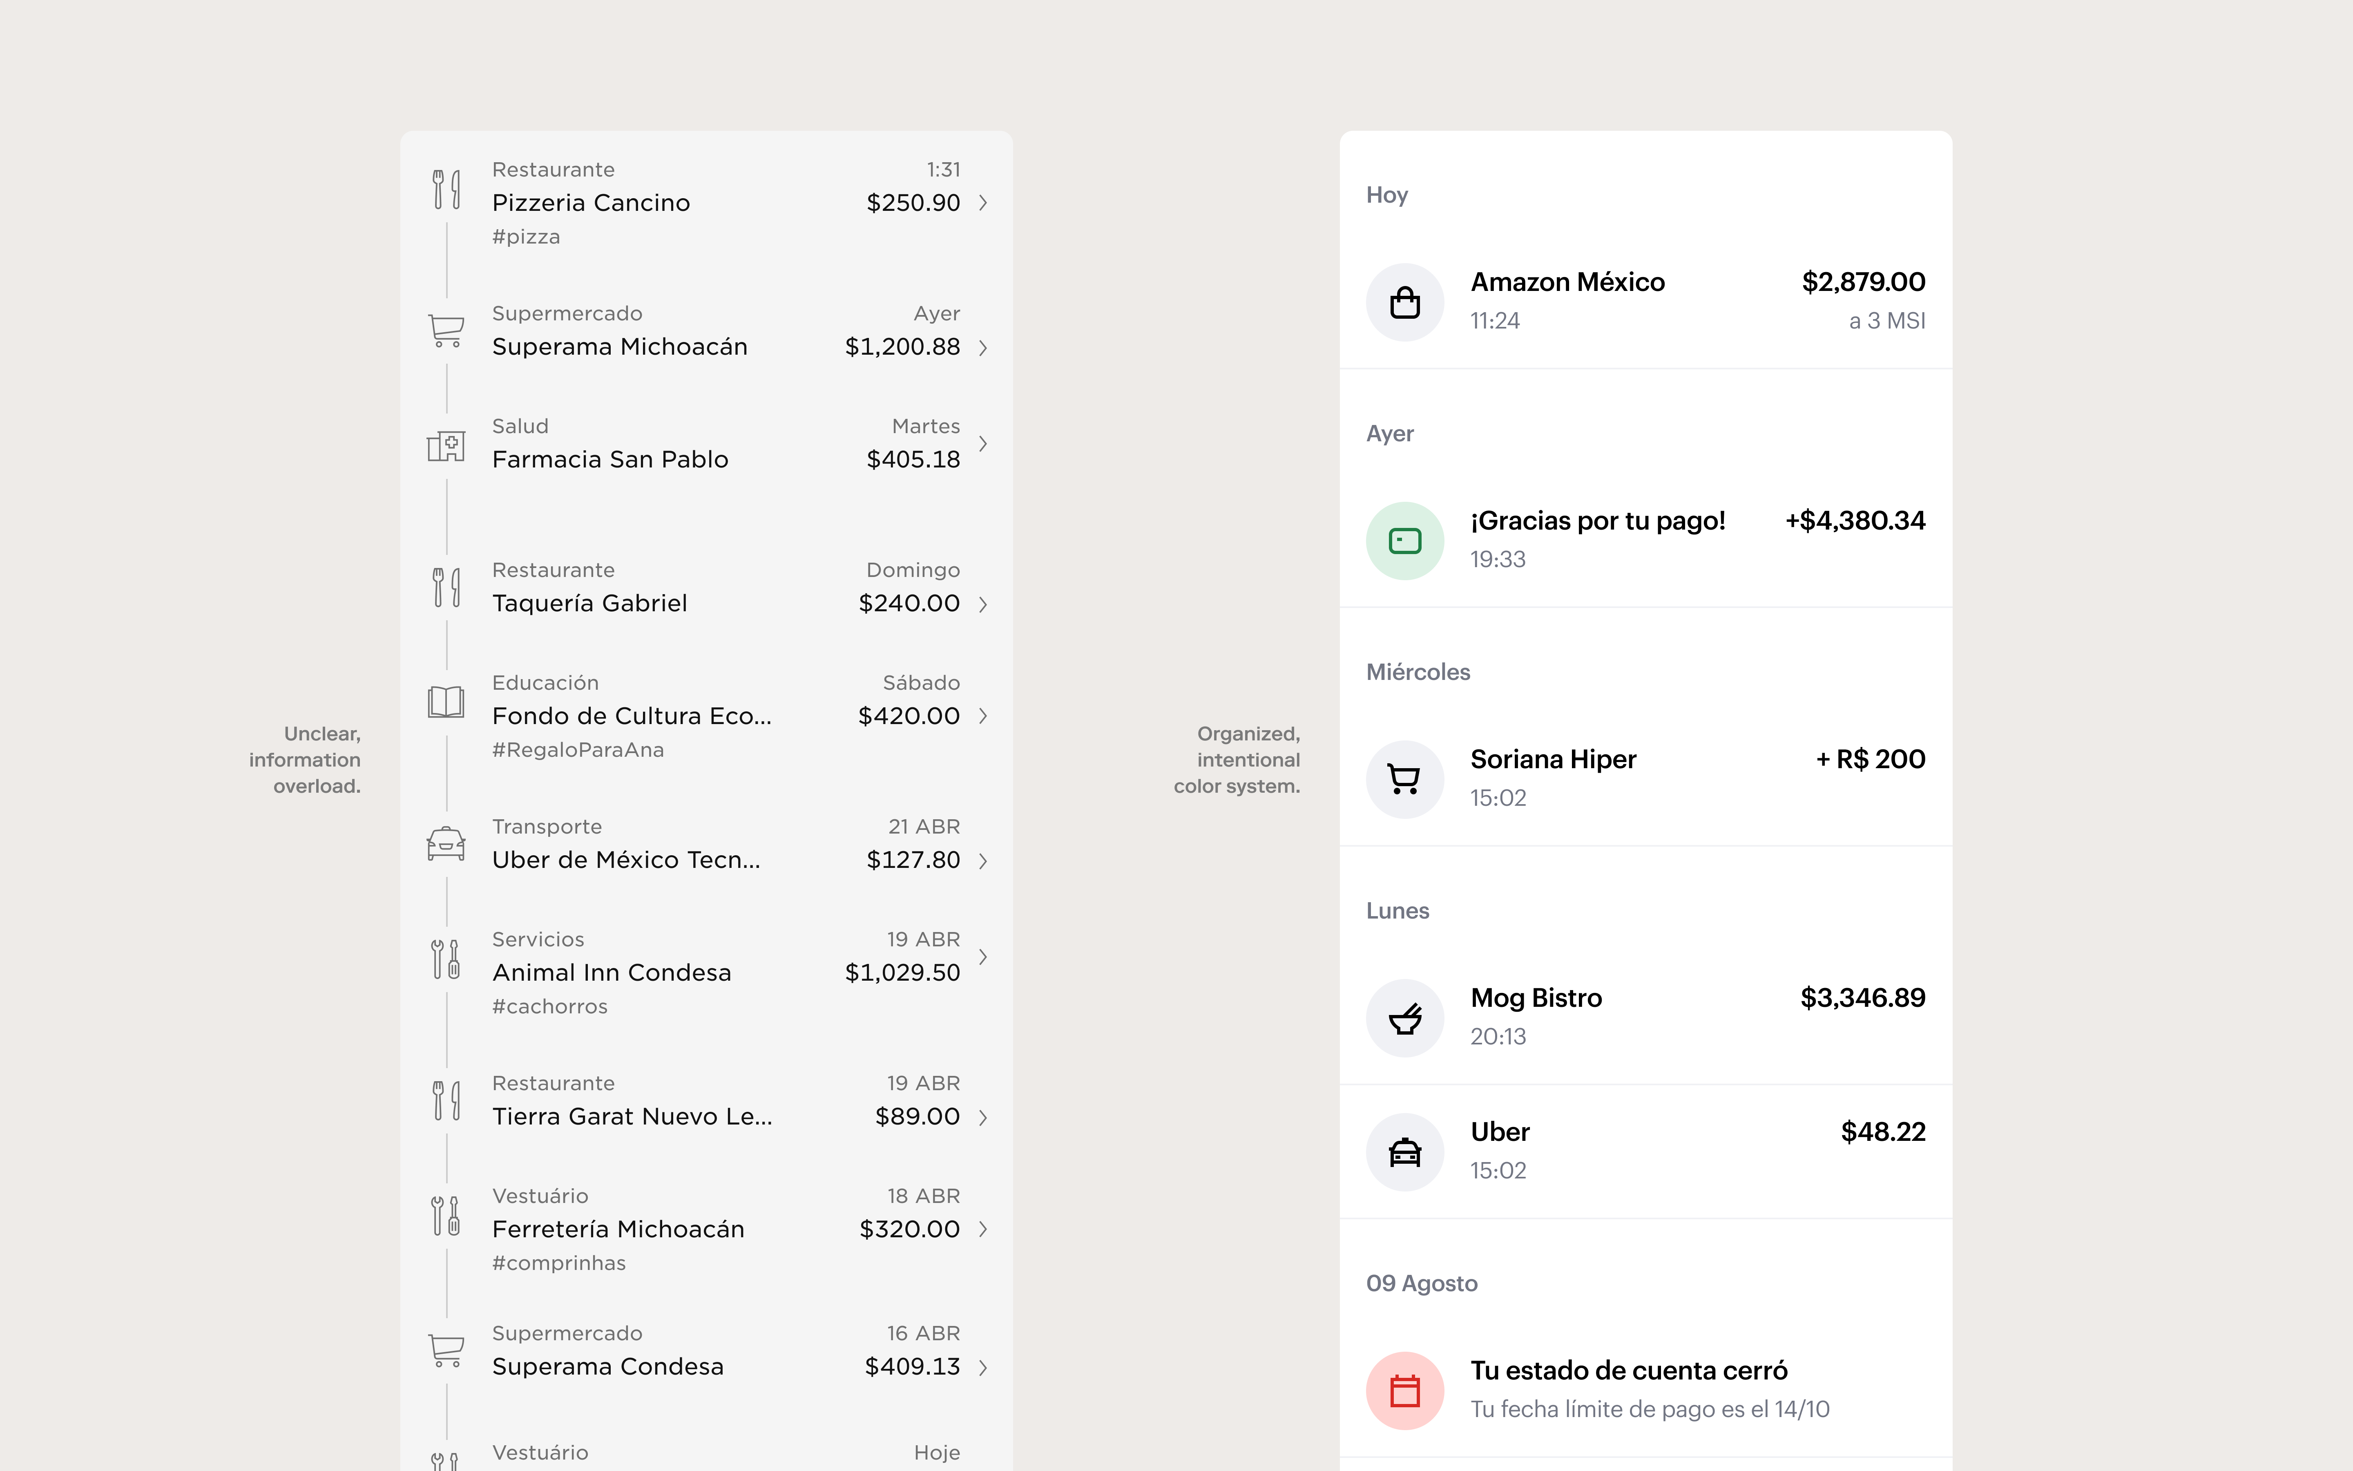The width and height of the screenshot is (2353, 1471).
Task: Click the taxi icon for Uber de México
Action: click(446, 843)
